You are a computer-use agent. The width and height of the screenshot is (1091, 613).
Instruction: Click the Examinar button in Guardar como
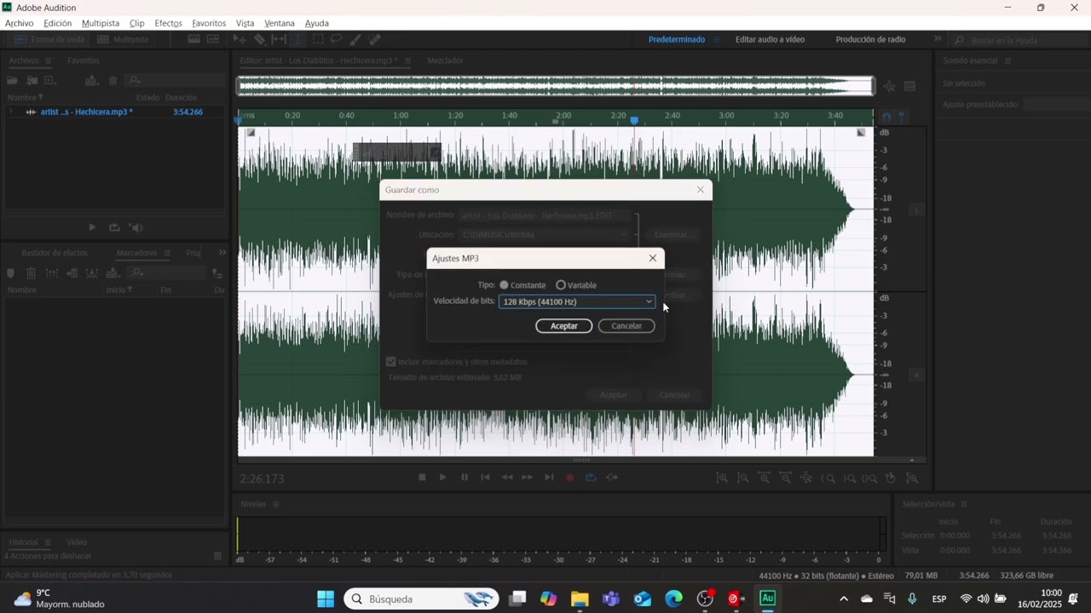[672, 234]
